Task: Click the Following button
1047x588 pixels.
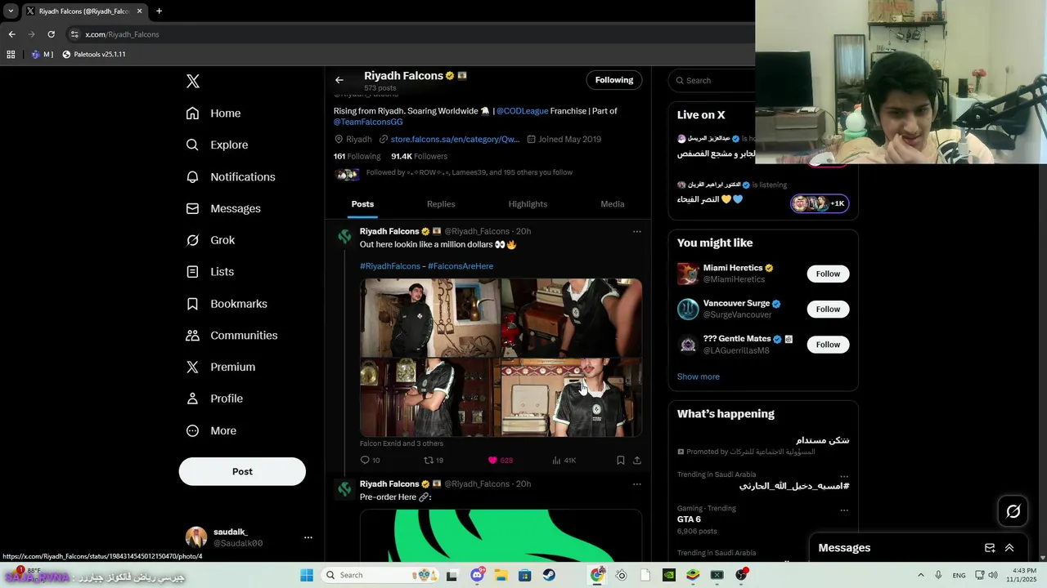Action: tap(614, 80)
